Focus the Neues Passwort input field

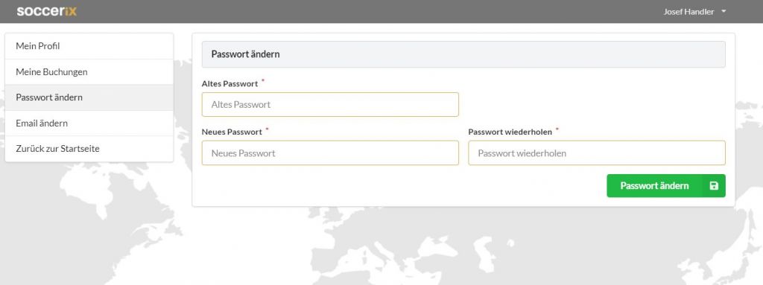330,153
